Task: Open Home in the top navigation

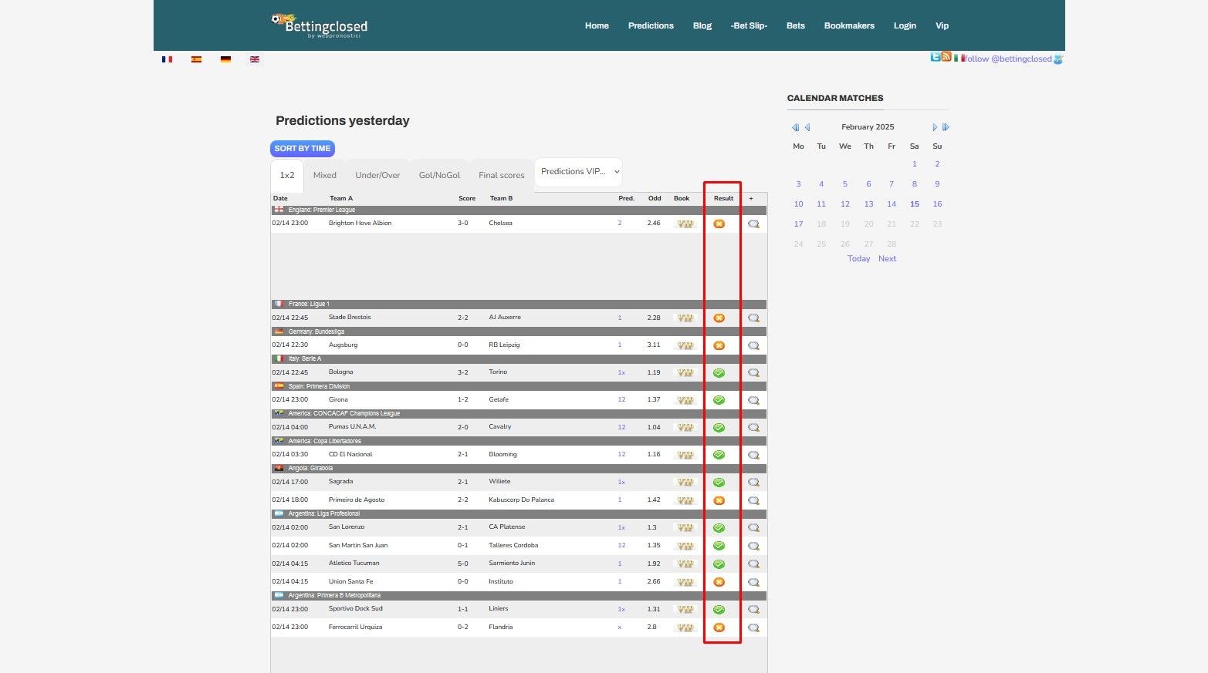Action: pos(597,25)
